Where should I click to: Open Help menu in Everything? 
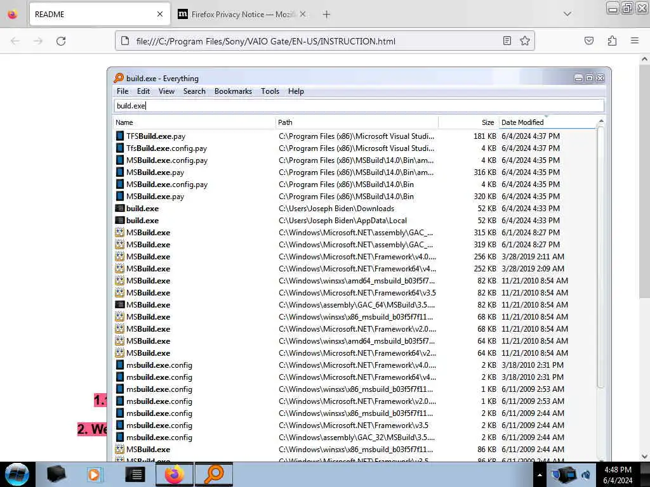[296, 91]
